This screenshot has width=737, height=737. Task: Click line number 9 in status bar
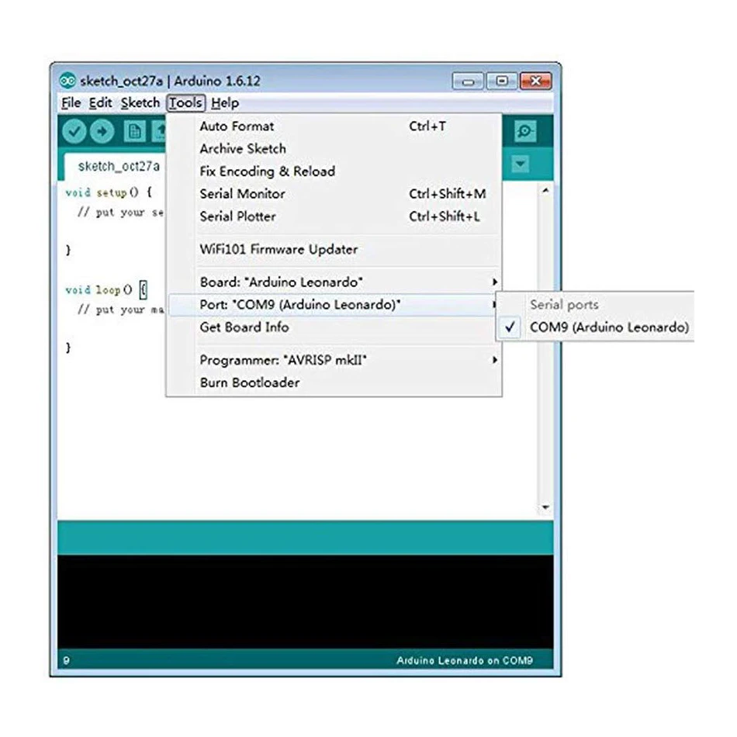[x=66, y=660]
